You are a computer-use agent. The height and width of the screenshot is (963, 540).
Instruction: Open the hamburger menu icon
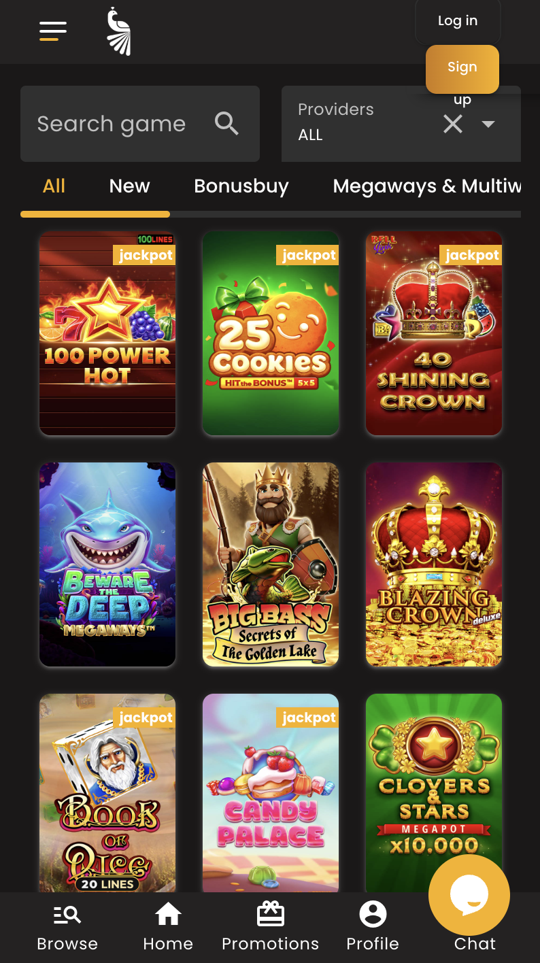pos(53,31)
